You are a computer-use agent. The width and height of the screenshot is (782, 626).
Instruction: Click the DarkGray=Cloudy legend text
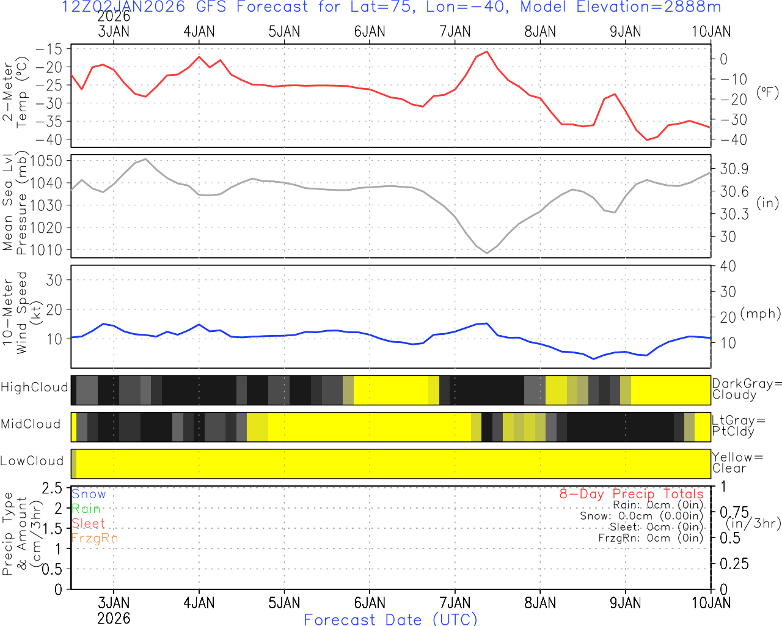click(747, 389)
